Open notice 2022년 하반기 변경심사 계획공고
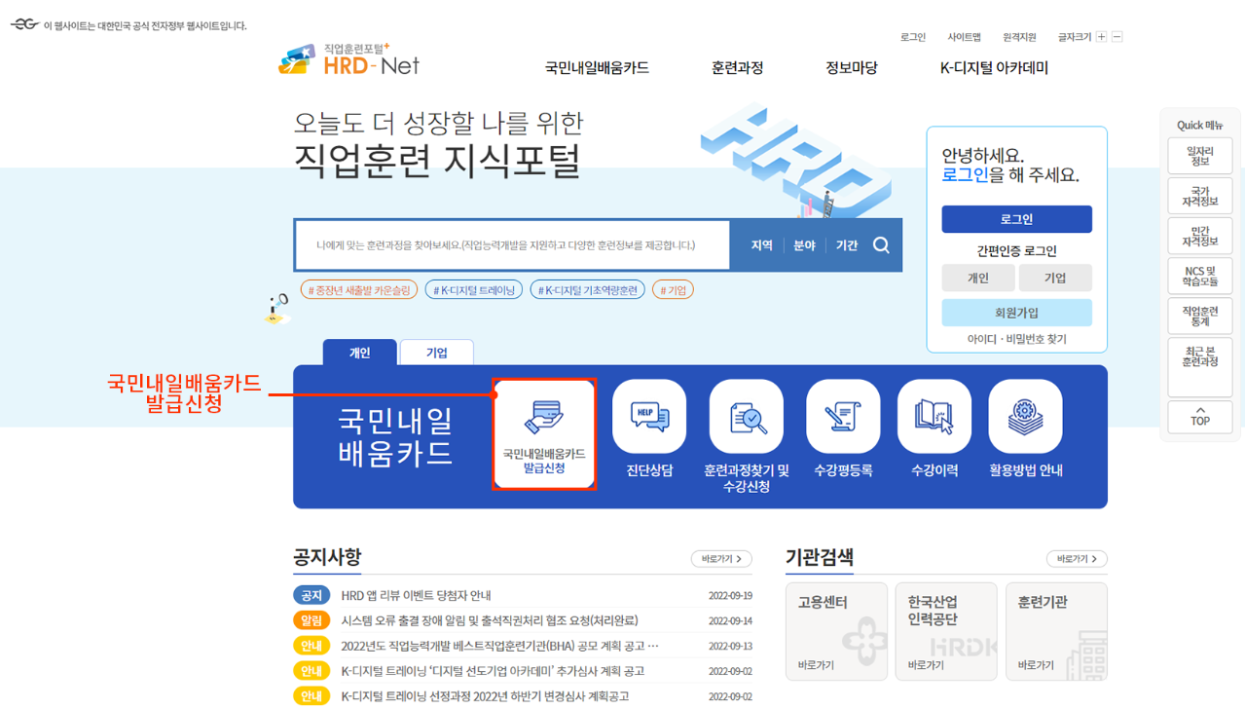1245x709 pixels. pyautogui.click(x=485, y=696)
